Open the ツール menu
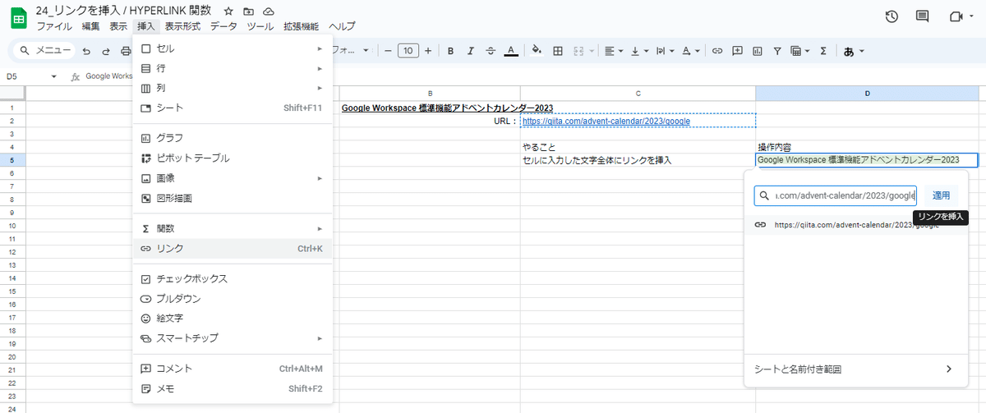Image resolution: width=986 pixels, height=413 pixels. click(x=260, y=26)
